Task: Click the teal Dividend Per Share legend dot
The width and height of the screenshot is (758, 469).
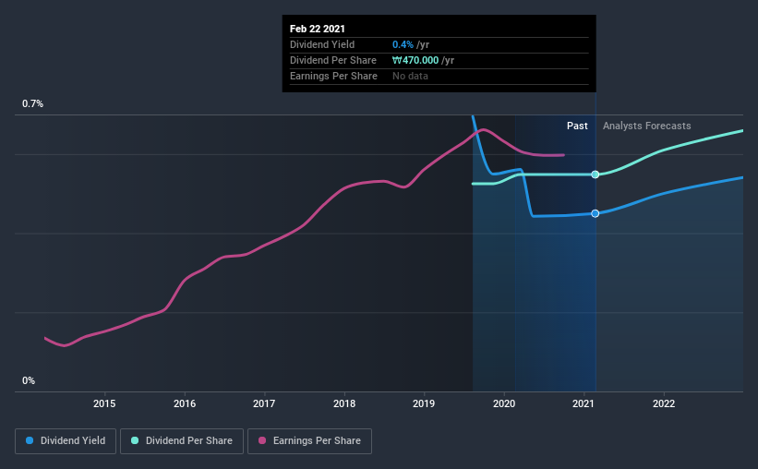Action: [x=135, y=440]
